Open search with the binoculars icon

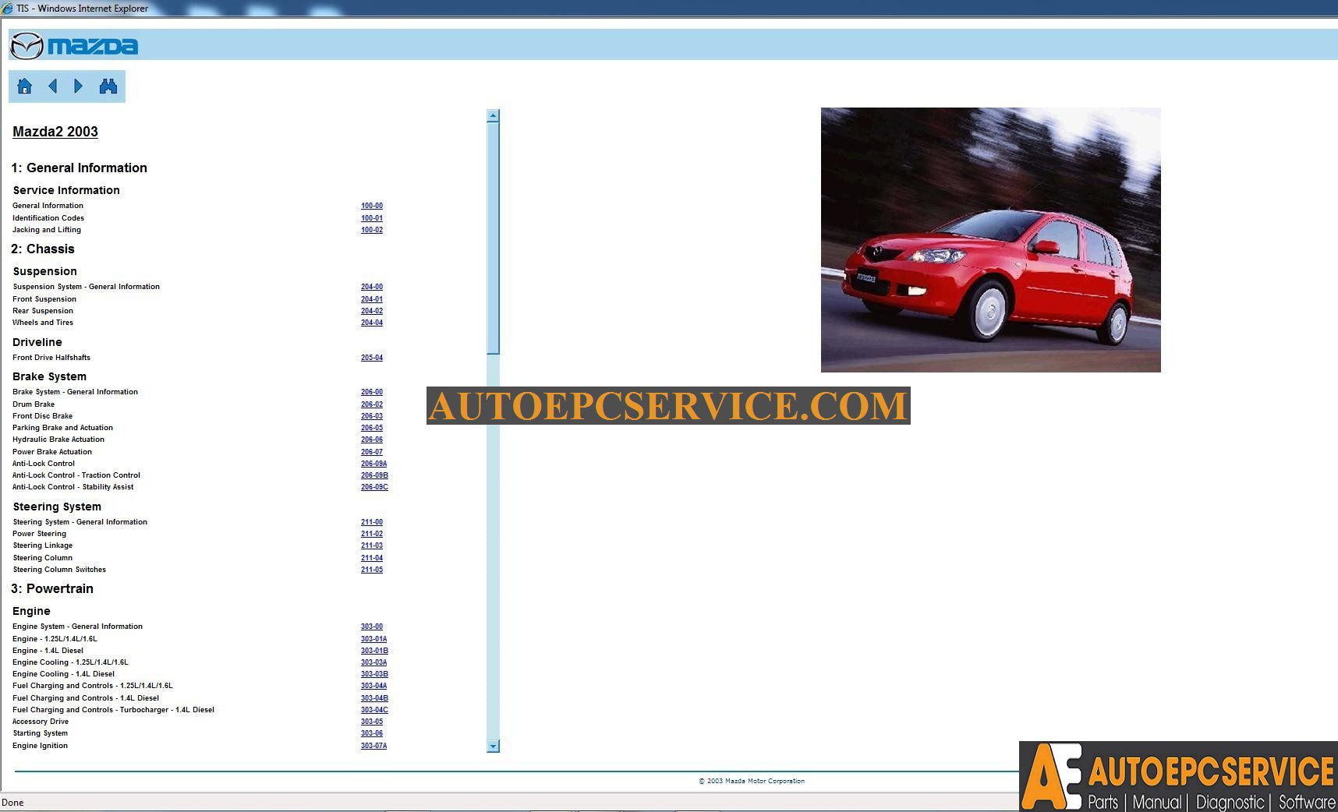point(108,86)
